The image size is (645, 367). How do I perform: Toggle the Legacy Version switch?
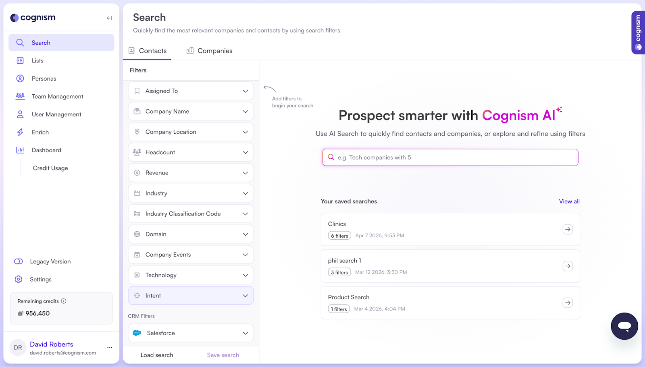point(19,261)
